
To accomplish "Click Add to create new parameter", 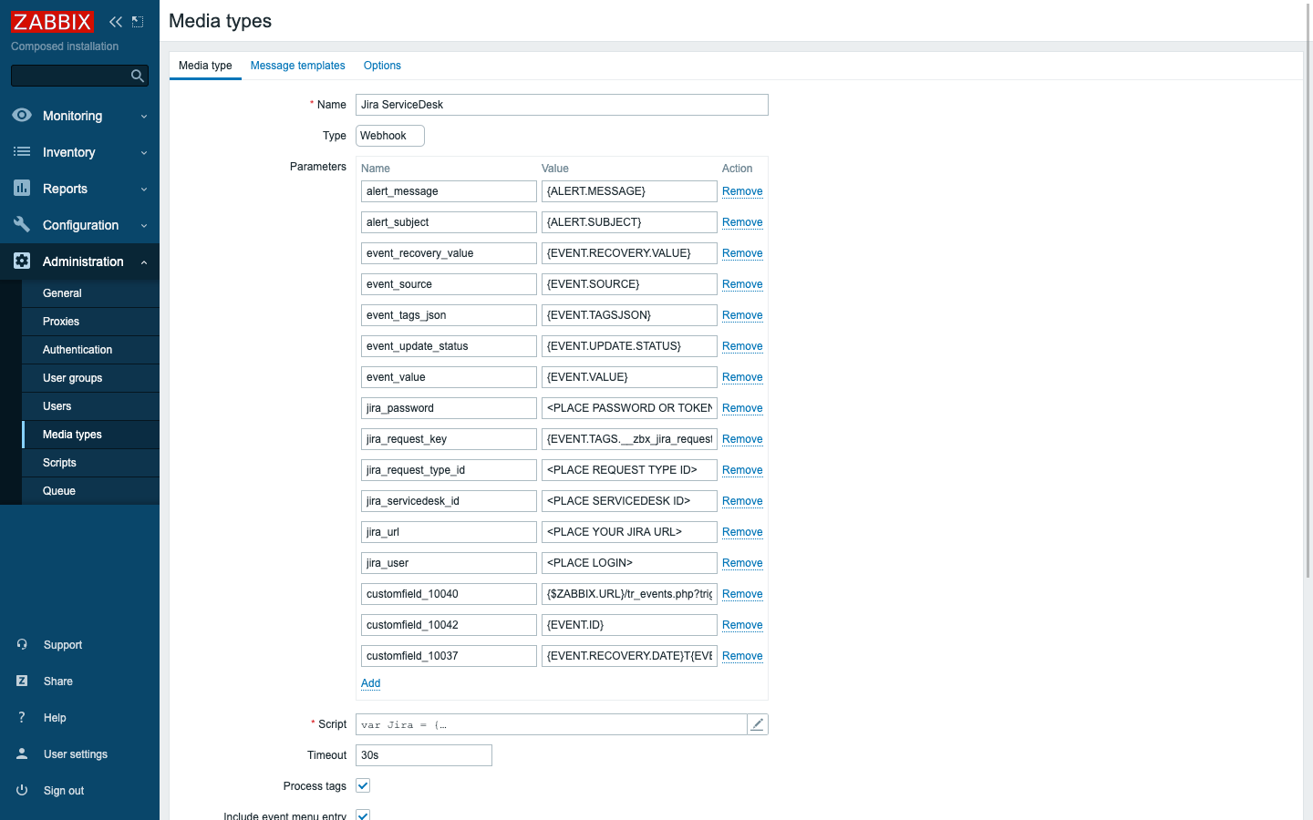I will 370,683.
